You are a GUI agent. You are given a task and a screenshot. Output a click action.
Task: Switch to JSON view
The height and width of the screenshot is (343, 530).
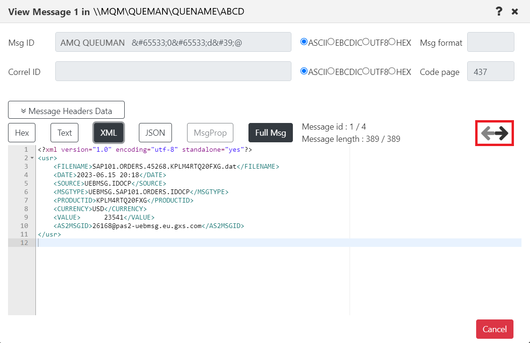coord(155,132)
